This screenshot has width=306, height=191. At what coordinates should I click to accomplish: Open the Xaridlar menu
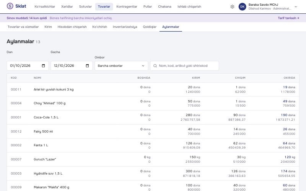[x=67, y=6]
